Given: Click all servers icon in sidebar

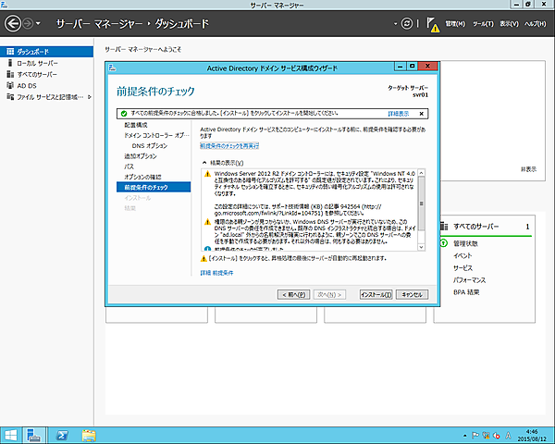Looking at the screenshot, I should (10, 74).
